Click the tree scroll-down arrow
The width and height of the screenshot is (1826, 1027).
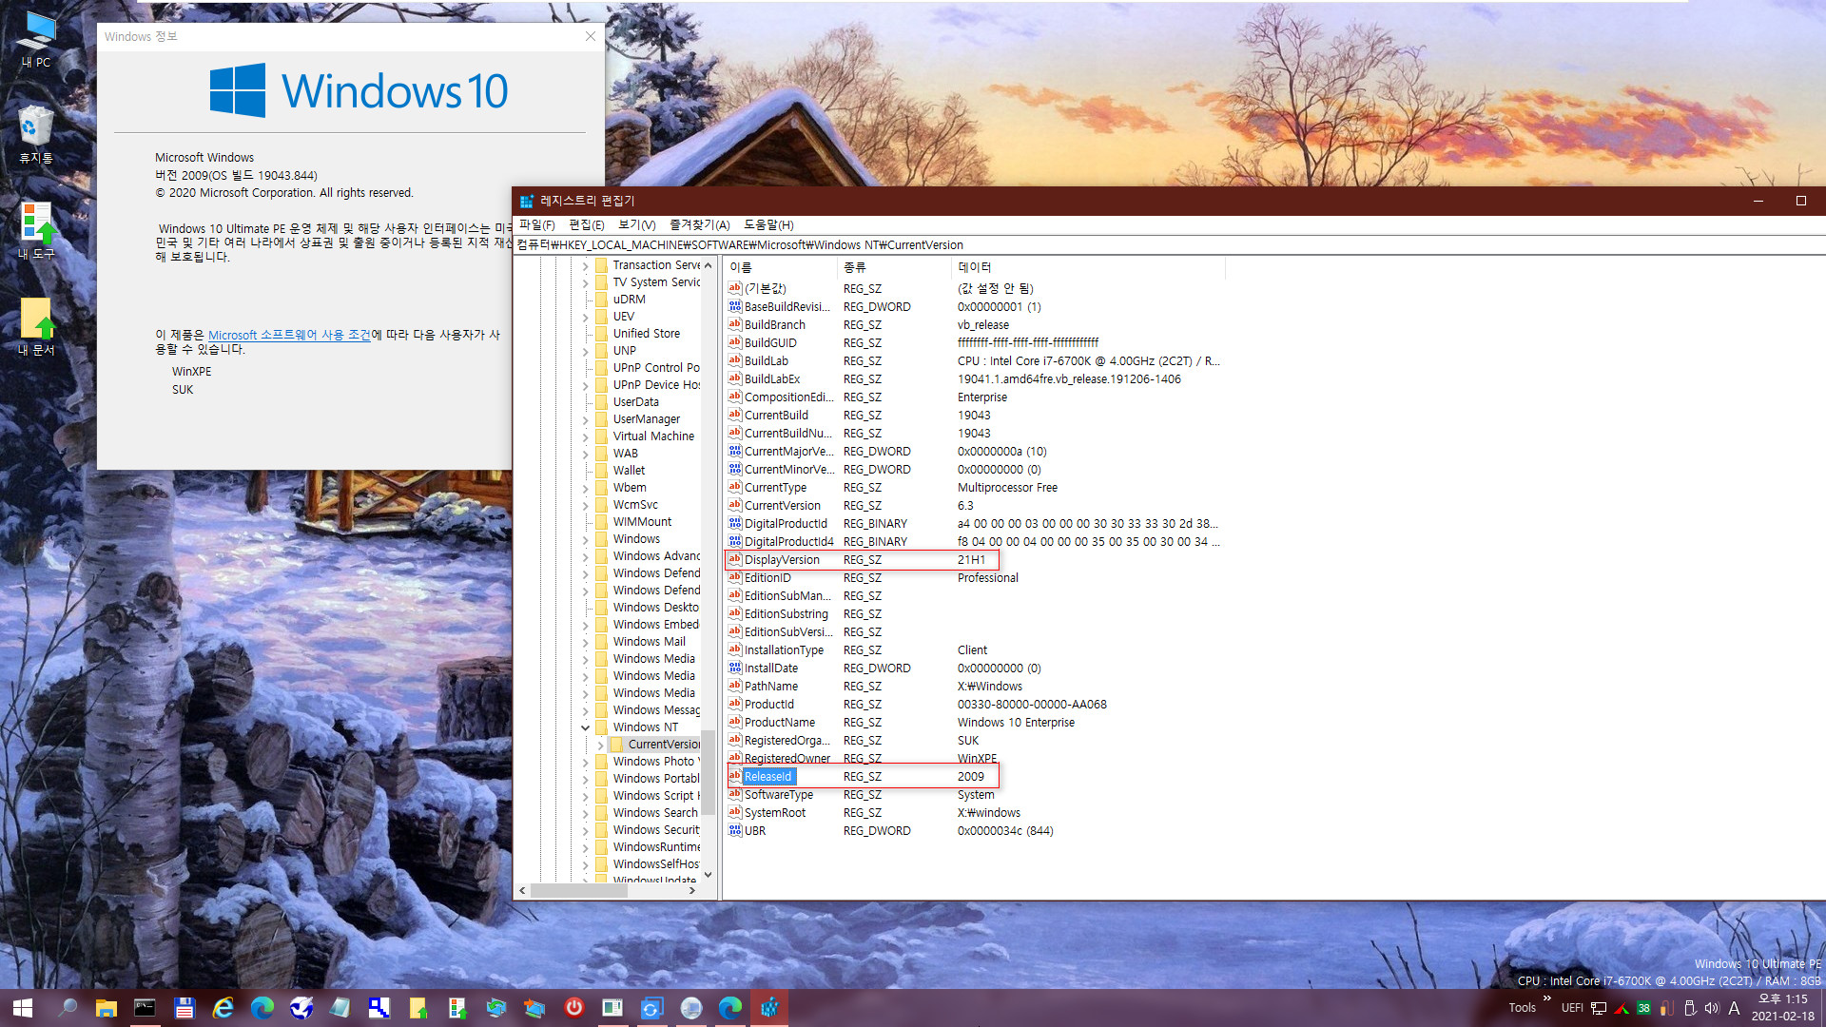(x=708, y=875)
